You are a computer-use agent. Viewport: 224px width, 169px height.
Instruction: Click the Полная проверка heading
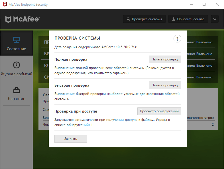pos(71,60)
